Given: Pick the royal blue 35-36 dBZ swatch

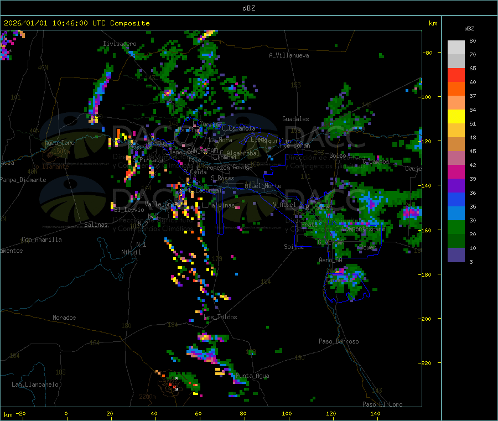Looking at the screenshot, I should click(456, 200).
